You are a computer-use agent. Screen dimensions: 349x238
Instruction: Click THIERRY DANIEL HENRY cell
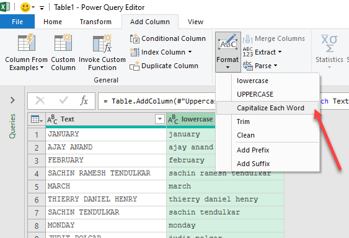[x=106, y=200]
